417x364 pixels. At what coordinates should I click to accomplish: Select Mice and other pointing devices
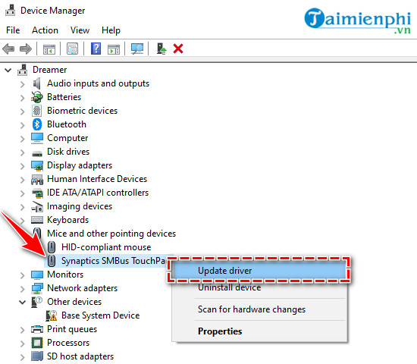coord(111,234)
